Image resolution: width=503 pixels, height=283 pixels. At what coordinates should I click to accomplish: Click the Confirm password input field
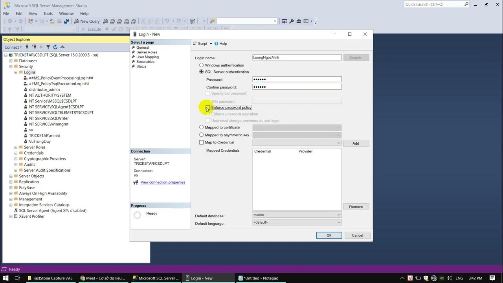click(x=297, y=87)
